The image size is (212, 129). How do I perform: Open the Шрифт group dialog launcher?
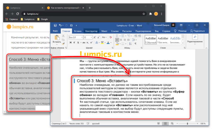click(112, 48)
